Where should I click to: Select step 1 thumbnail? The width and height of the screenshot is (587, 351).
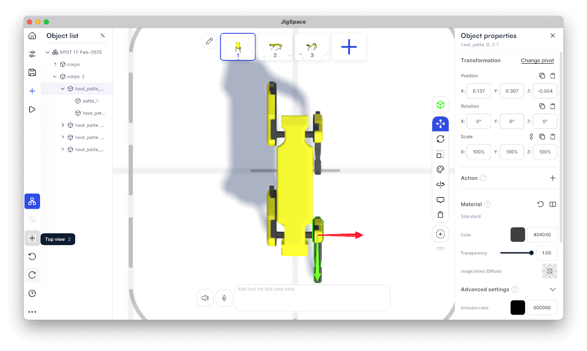(x=238, y=47)
